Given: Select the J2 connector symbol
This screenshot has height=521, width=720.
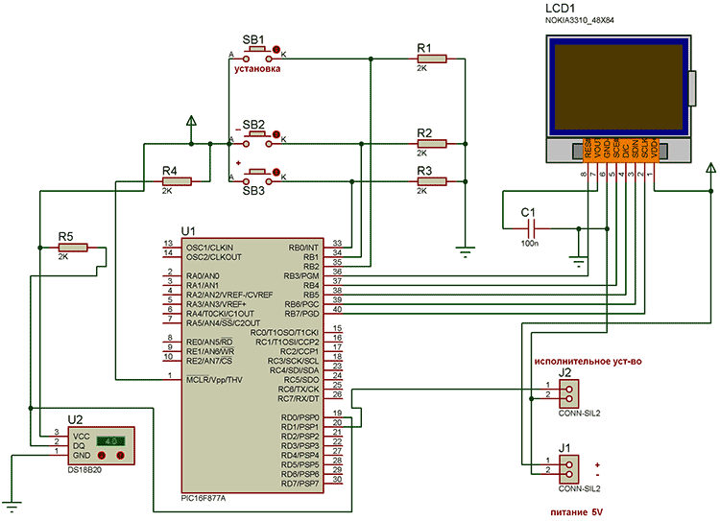Looking at the screenshot, I should (569, 393).
